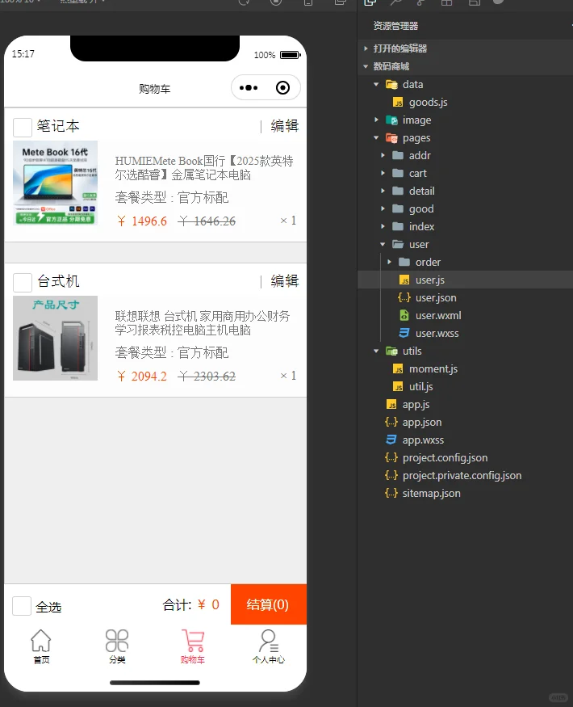This screenshot has width=573, height=707.
Task: Open app.js file
Action: coord(416,405)
